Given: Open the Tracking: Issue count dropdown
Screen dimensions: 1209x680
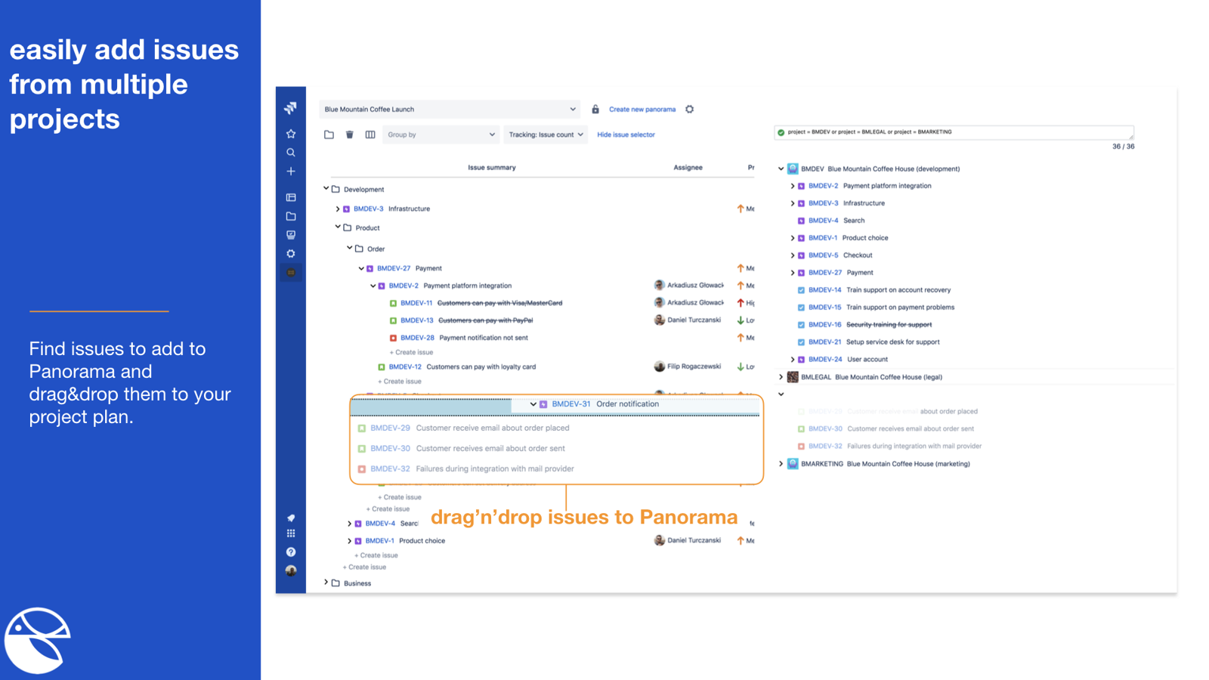Looking at the screenshot, I should [x=546, y=134].
